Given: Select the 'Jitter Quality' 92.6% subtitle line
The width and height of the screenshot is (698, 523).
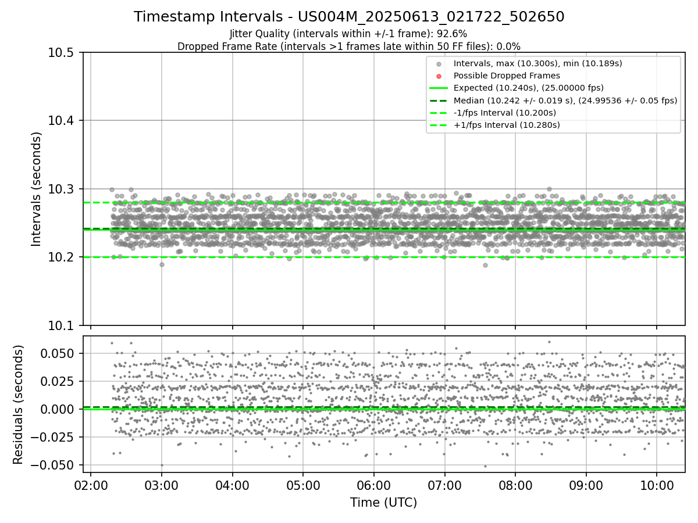Looking at the screenshot, I should (348, 34).
